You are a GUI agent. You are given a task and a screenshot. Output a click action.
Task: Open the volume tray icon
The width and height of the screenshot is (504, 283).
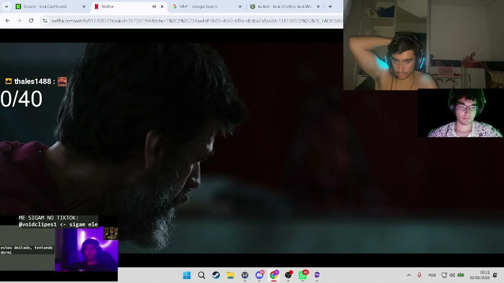[x=452, y=275]
